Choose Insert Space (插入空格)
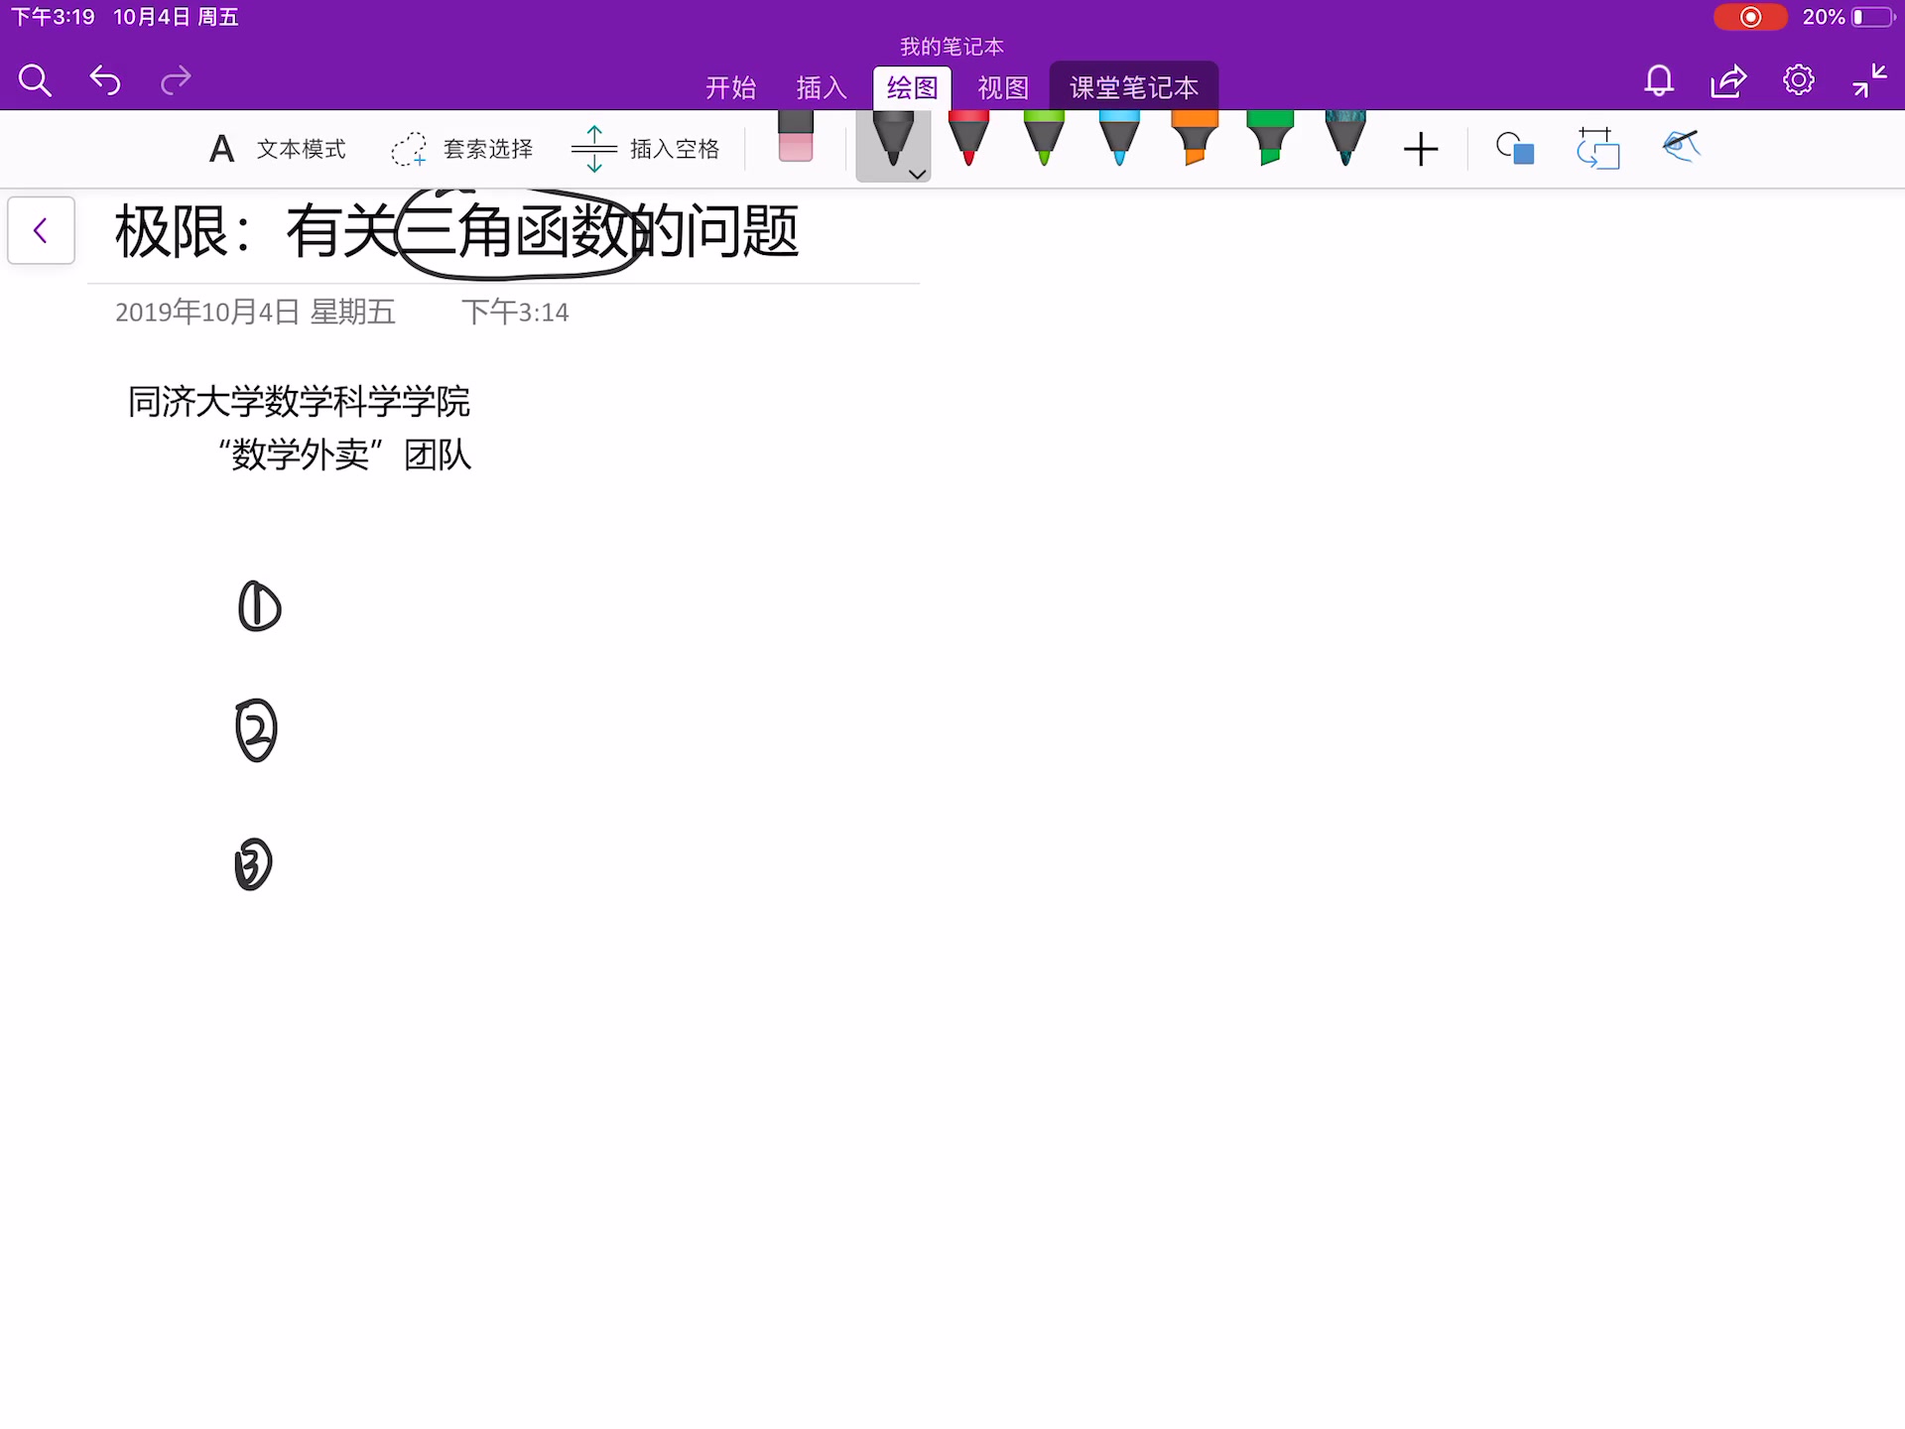This screenshot has height=1429, width=1905. 645,149
